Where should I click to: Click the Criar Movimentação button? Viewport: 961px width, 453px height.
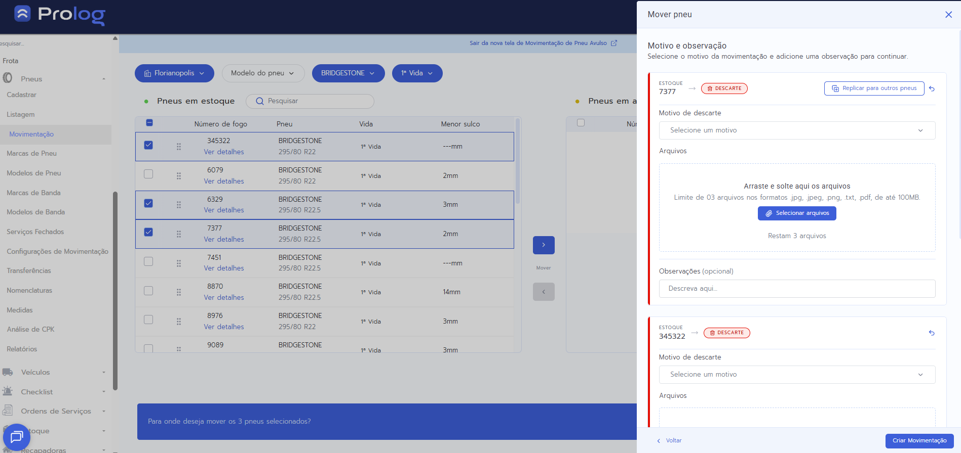click(919, 440)
